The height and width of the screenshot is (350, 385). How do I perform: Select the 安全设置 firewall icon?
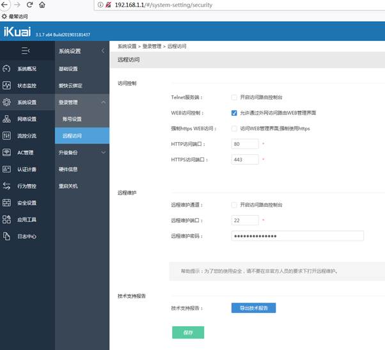7,203
